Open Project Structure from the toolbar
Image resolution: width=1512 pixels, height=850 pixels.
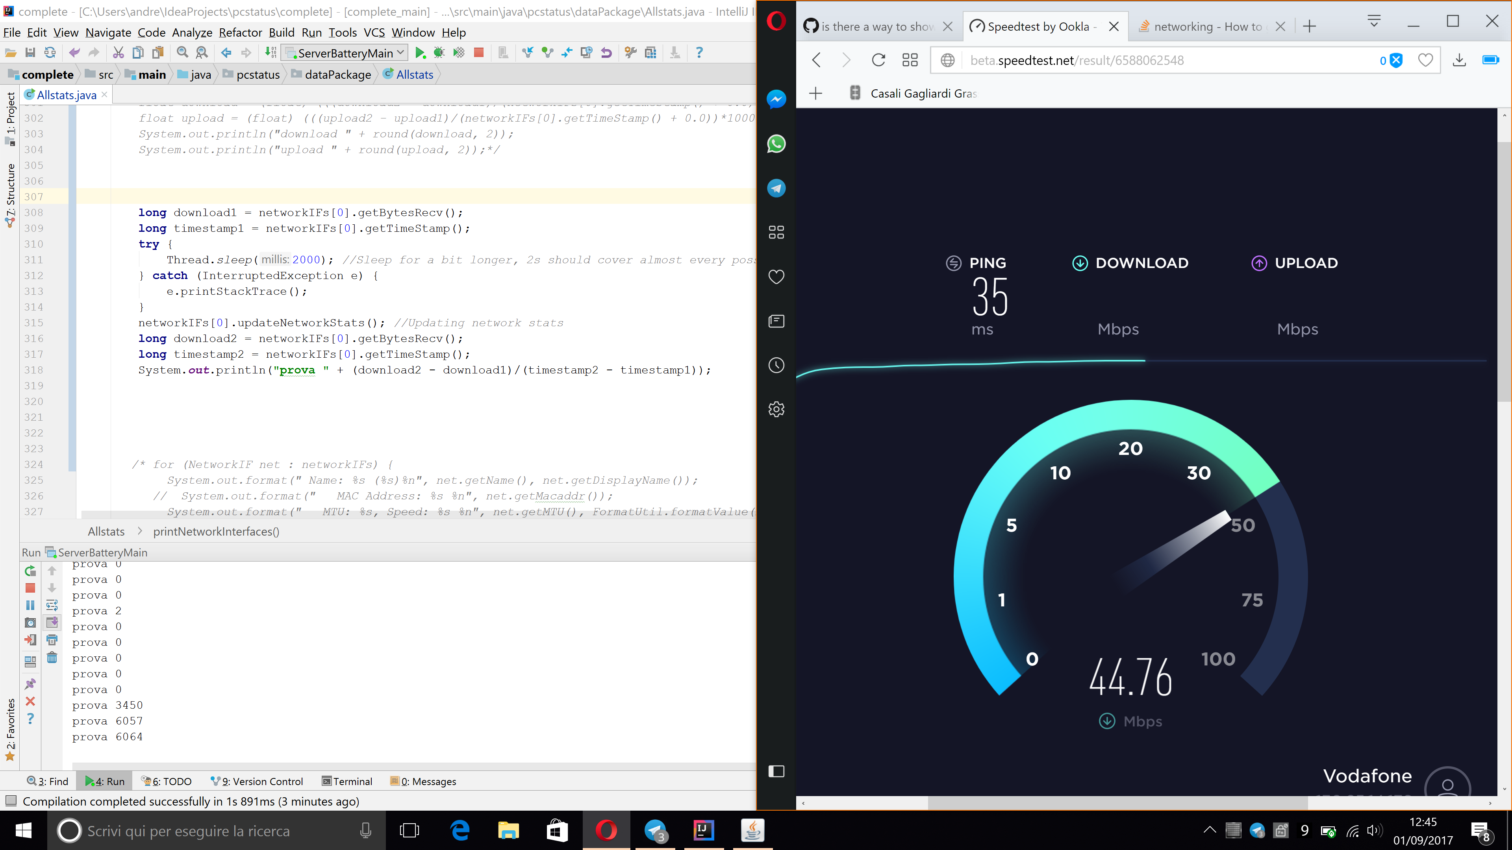(650, 53)
